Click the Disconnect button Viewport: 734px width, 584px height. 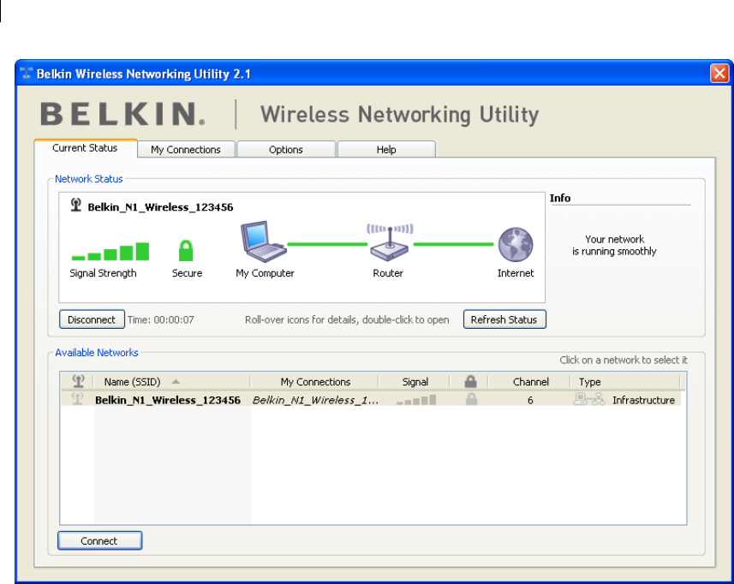point(92,319)
